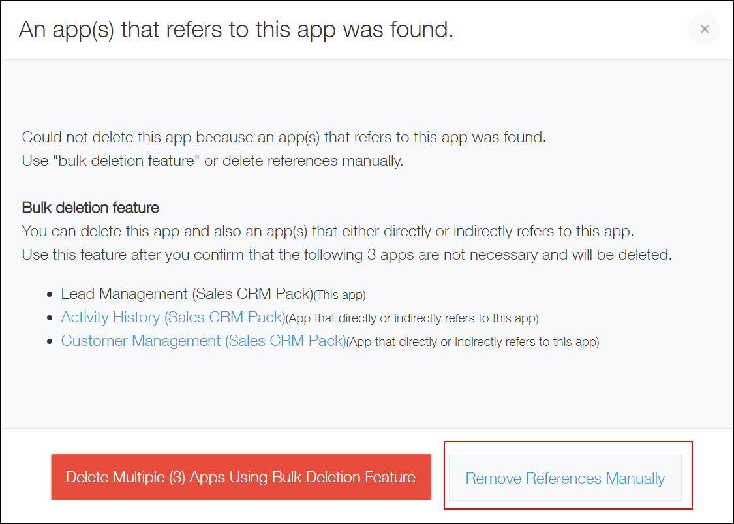Click the 'delete references manually' phrase
Screen dimensions: 734x524
312,161
